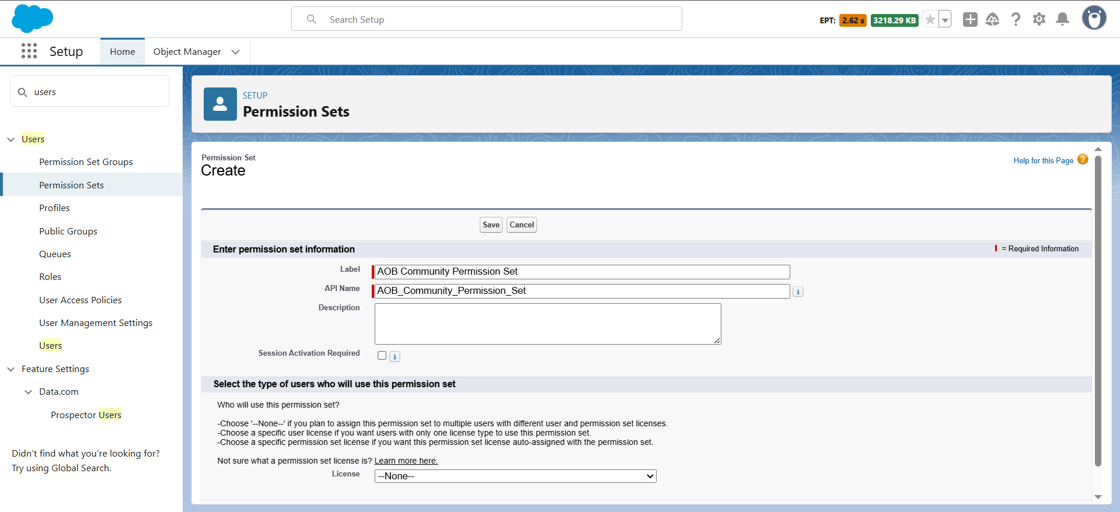
Task: Open Help for this Page link
Action: pos(1044,160)
